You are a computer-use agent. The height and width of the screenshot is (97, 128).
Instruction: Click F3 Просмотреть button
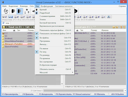pyautogui.click(x=10, y=94)
